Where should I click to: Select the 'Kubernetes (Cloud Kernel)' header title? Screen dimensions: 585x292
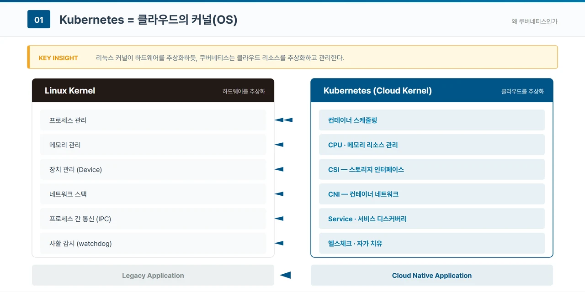[x=378, y=90]
